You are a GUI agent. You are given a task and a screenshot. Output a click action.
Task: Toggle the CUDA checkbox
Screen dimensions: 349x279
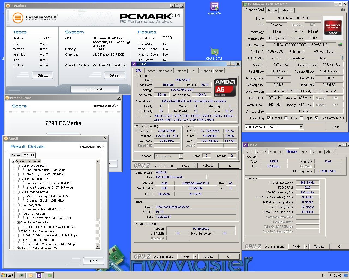coord(286,118)
